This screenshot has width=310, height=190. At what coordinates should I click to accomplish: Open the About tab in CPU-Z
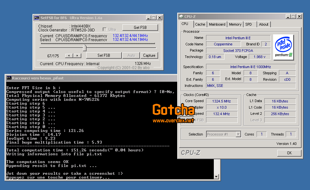(x=264, y=24)
